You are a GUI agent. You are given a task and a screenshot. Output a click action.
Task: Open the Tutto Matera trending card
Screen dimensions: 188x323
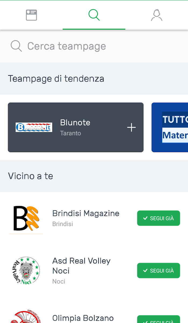[172, 127]
